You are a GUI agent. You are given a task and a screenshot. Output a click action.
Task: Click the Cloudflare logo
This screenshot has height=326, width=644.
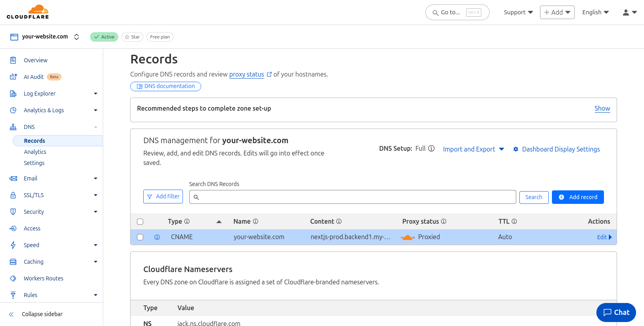pyautogui.click(x=28, y=12)
